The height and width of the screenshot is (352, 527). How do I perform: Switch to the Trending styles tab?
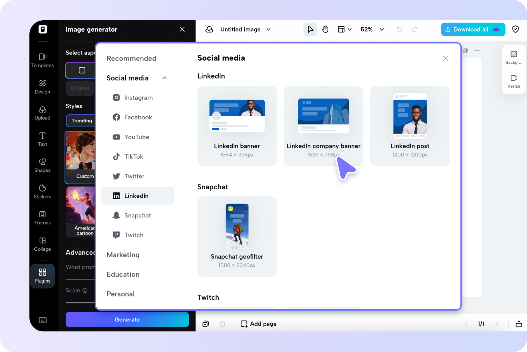[x=81, y=121]
